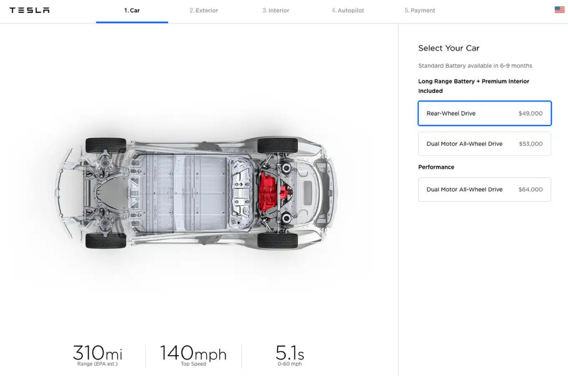Image resolution: width=568 pixels, height=376 pixels.
Task: Click the 1. Car tab
Action: 132,10
